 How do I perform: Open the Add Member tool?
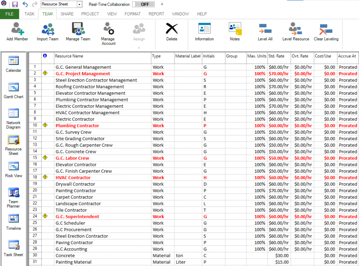[16, 32]
